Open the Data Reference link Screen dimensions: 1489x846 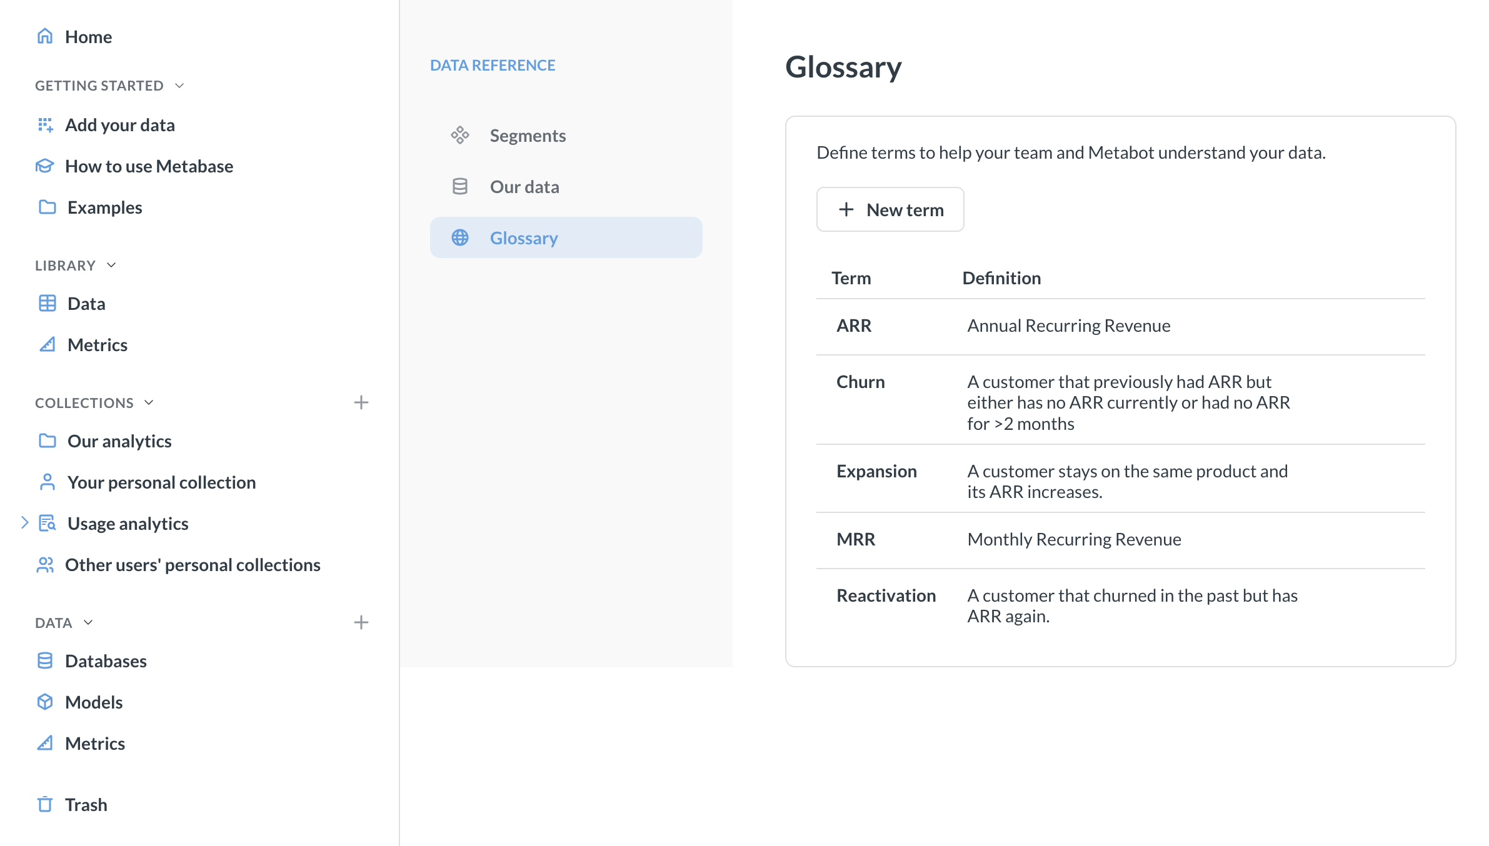pos(493,66)
